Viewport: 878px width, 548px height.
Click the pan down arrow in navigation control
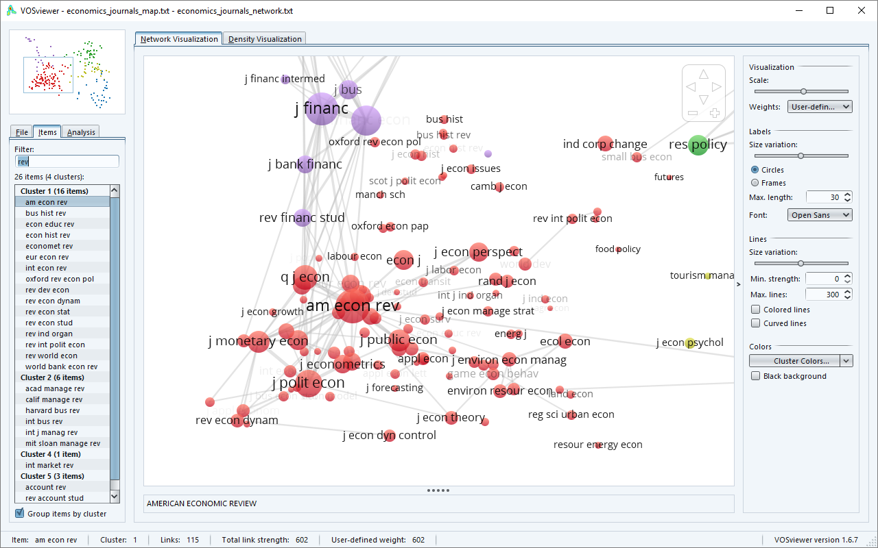pyautogui.click(x=703, y=100)
